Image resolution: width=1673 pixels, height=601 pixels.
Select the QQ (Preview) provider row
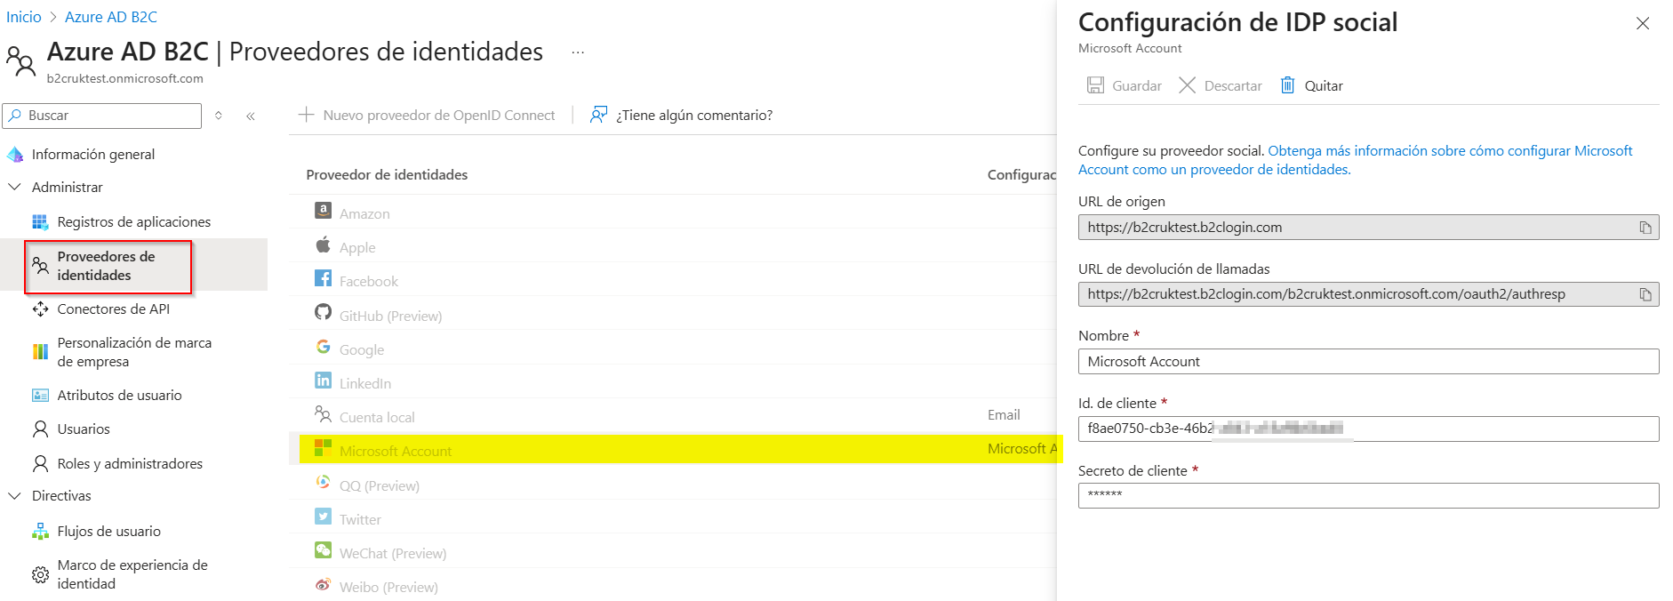[673, 484]
